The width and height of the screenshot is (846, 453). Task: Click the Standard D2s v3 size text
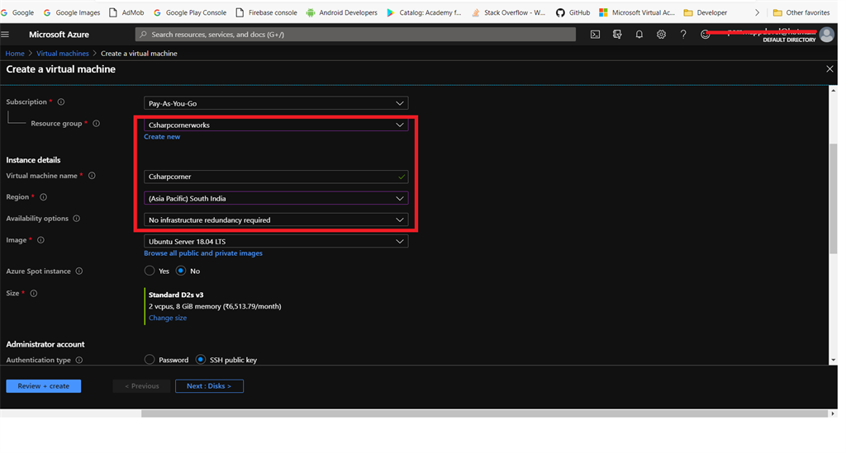(x=176, y=295)
